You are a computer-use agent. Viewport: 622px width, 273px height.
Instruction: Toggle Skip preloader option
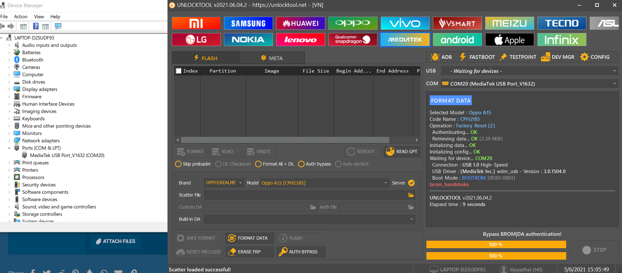193,164
